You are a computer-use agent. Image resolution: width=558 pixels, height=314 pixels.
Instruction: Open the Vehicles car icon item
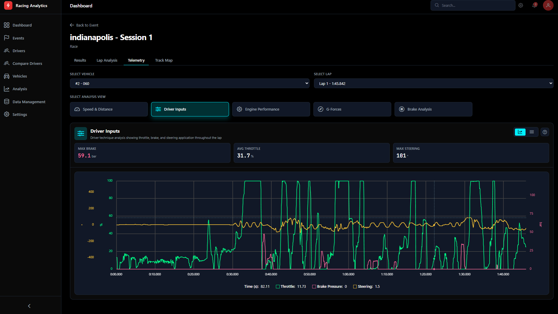7,76
